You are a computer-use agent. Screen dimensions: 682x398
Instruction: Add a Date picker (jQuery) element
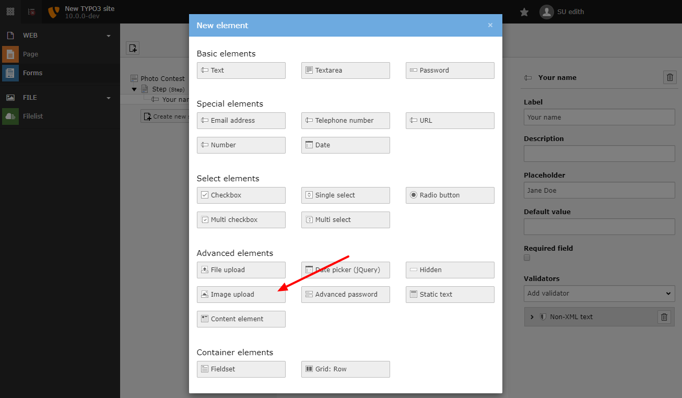tap(345, 270)
